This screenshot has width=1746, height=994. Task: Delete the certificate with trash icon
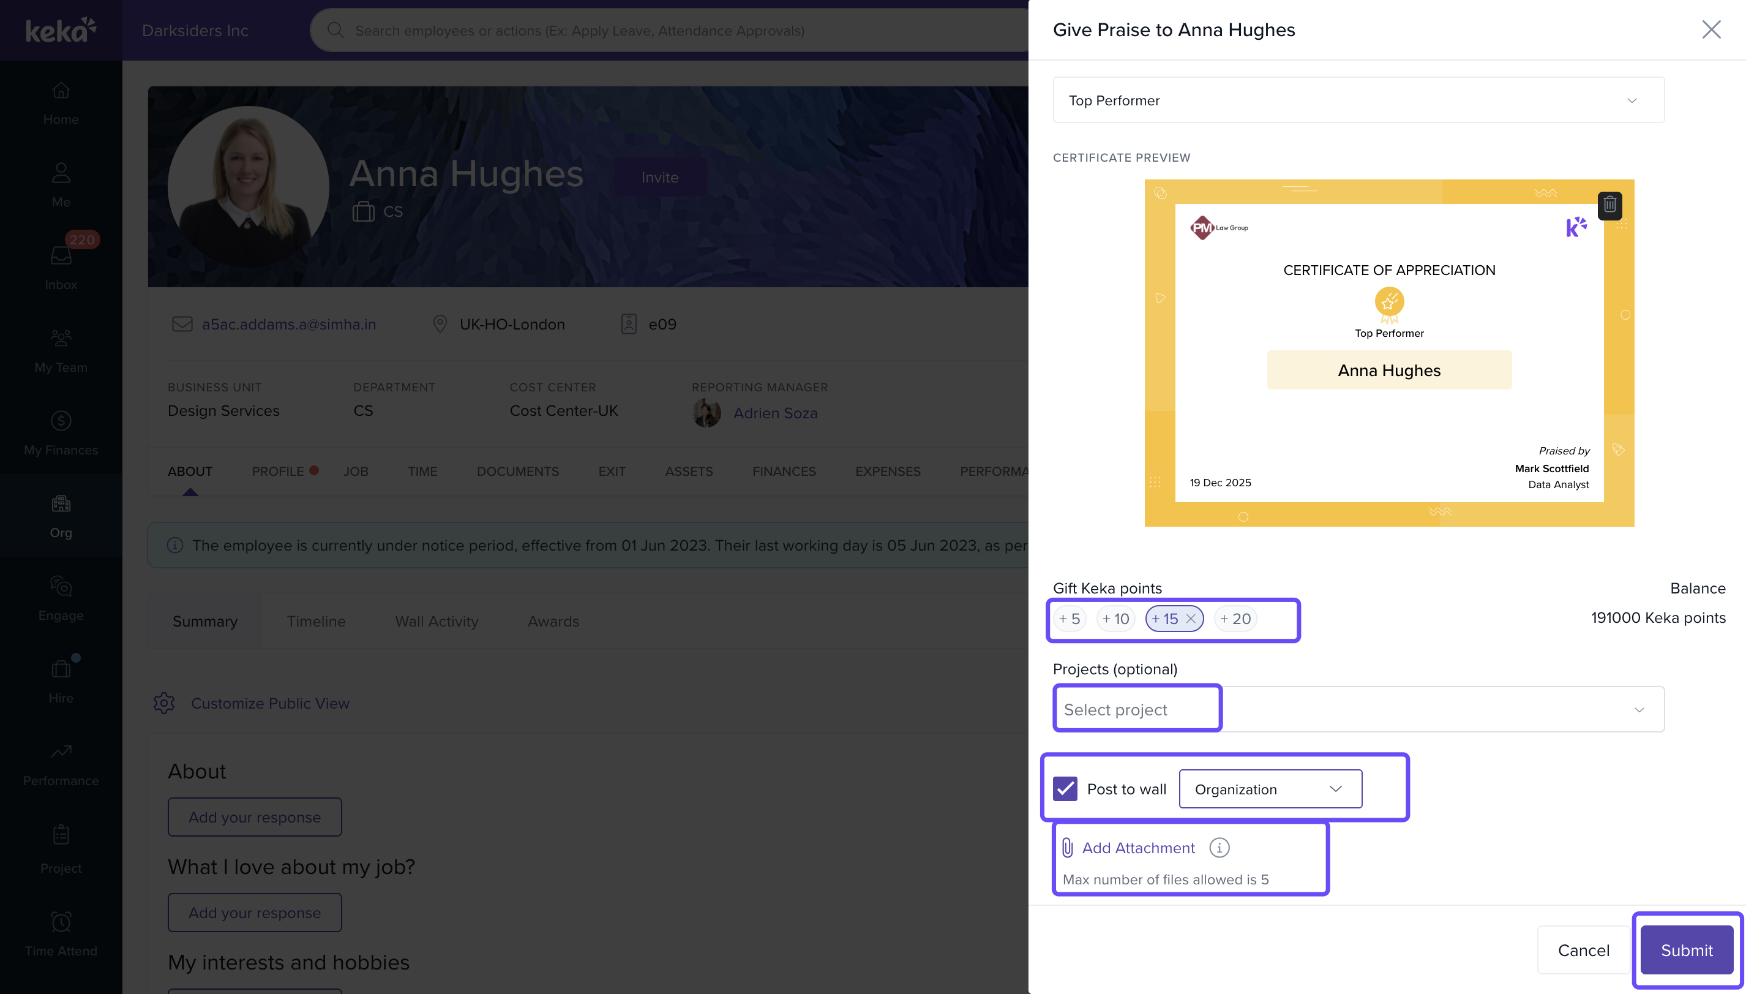[1609, 205]
